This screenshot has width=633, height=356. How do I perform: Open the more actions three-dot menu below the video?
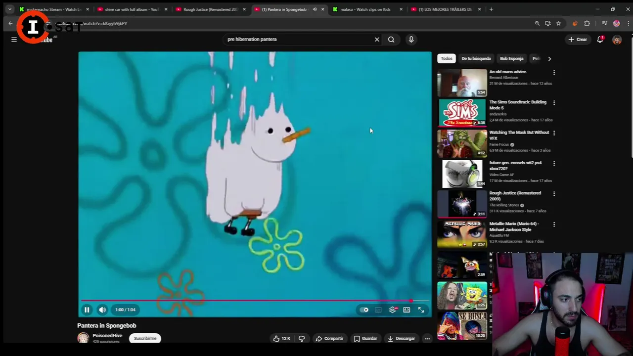click(427, 339)
